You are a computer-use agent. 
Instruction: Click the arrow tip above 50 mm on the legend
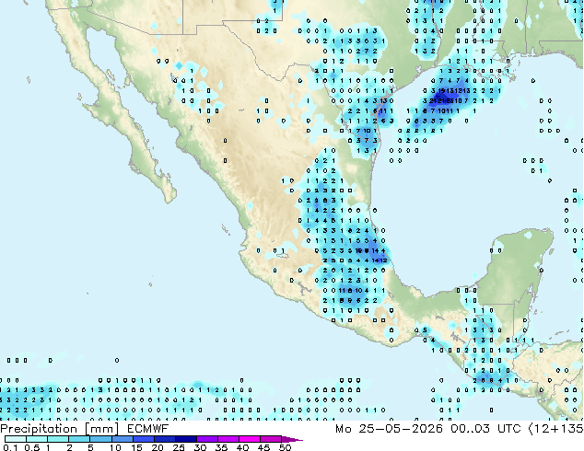(x=292, y=439)
